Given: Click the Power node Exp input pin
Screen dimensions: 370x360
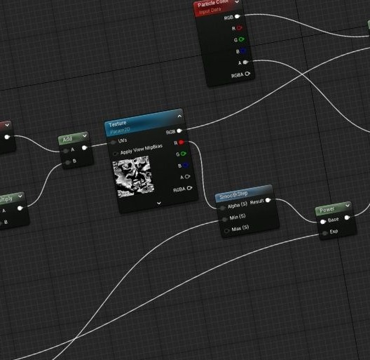Looking at the screenshot, I should click(x=324, y=233).
